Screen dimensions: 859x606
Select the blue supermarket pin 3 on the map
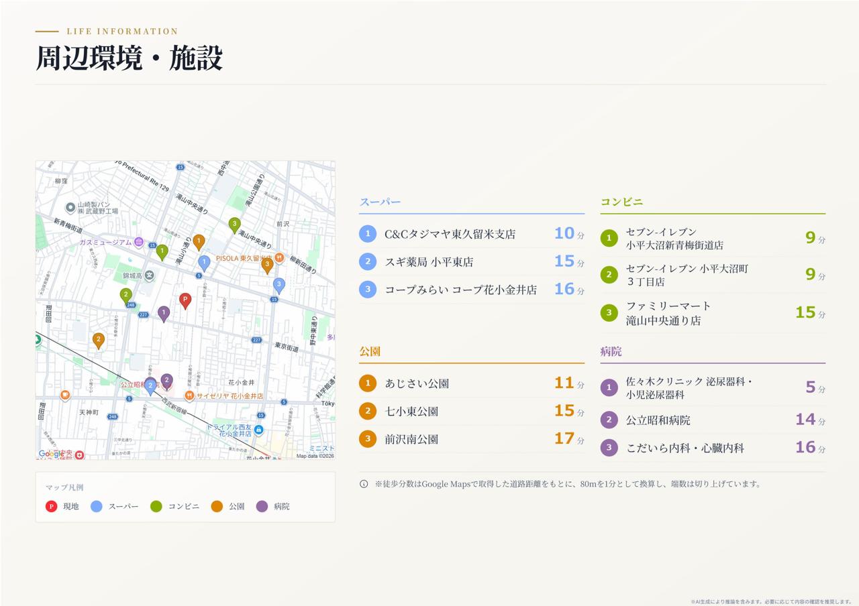(279, 286)
